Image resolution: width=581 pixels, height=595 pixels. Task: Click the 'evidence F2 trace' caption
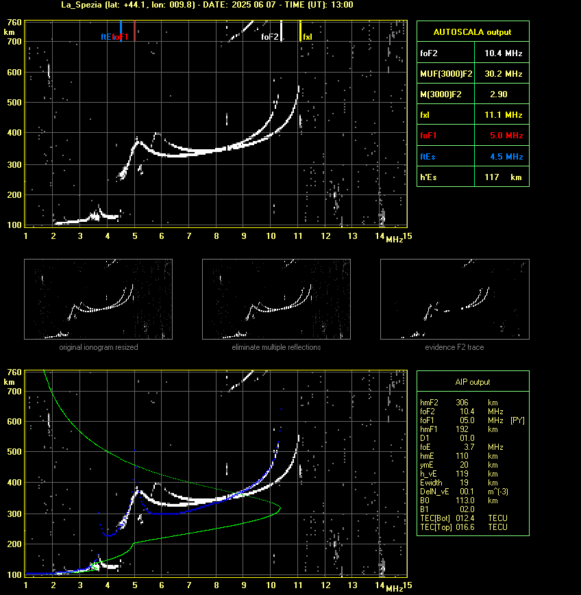tap(454, 347)
